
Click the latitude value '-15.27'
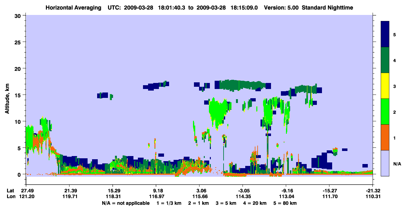pyautogui.click(x=329, y=190)
